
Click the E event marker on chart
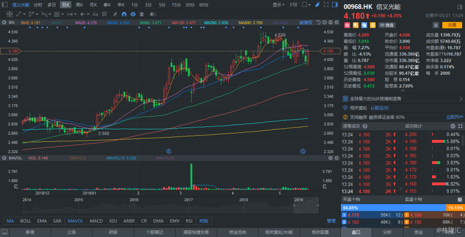(x=169, y=151)
